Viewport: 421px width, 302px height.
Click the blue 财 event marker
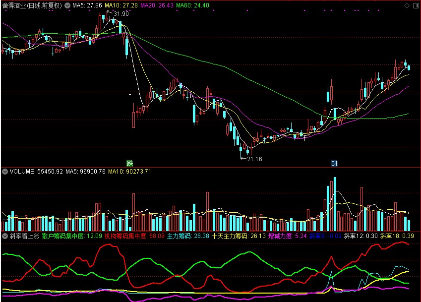(334, 163)
